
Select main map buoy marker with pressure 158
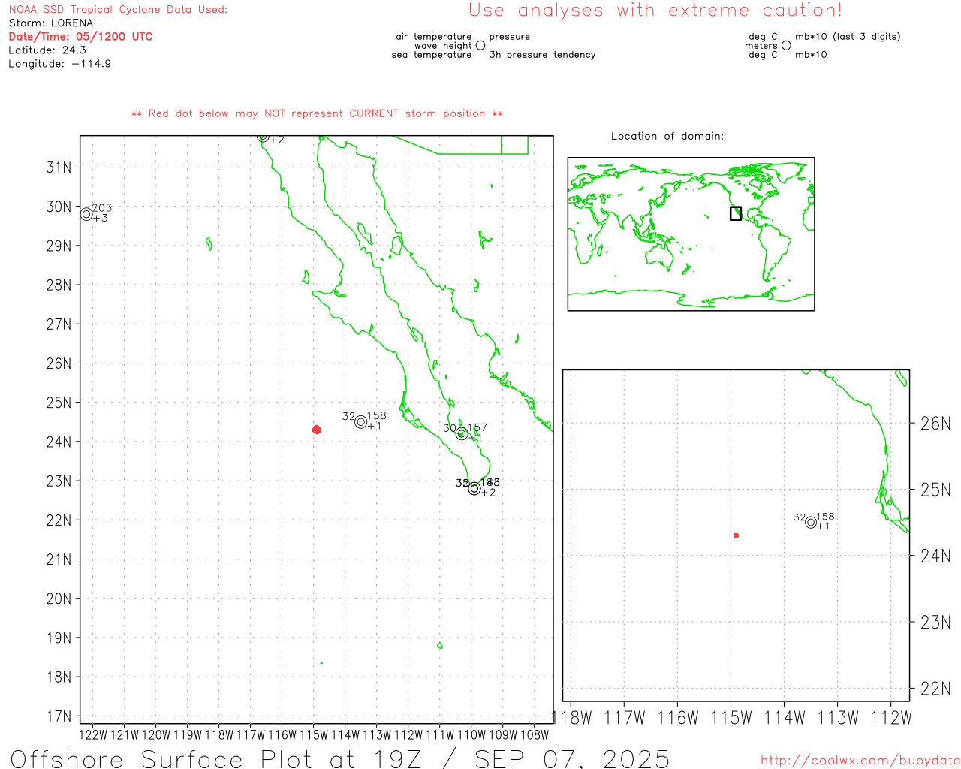tap(361, 422)
